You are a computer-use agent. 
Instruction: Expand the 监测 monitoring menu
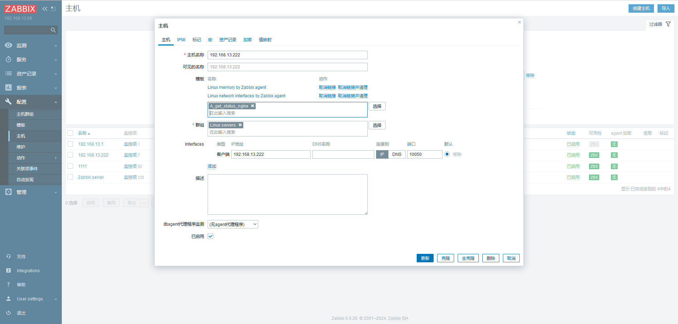click(31, 45)
